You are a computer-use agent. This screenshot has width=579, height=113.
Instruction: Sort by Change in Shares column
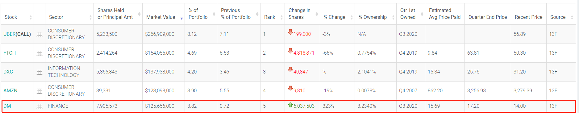click(x=302, y=14)
